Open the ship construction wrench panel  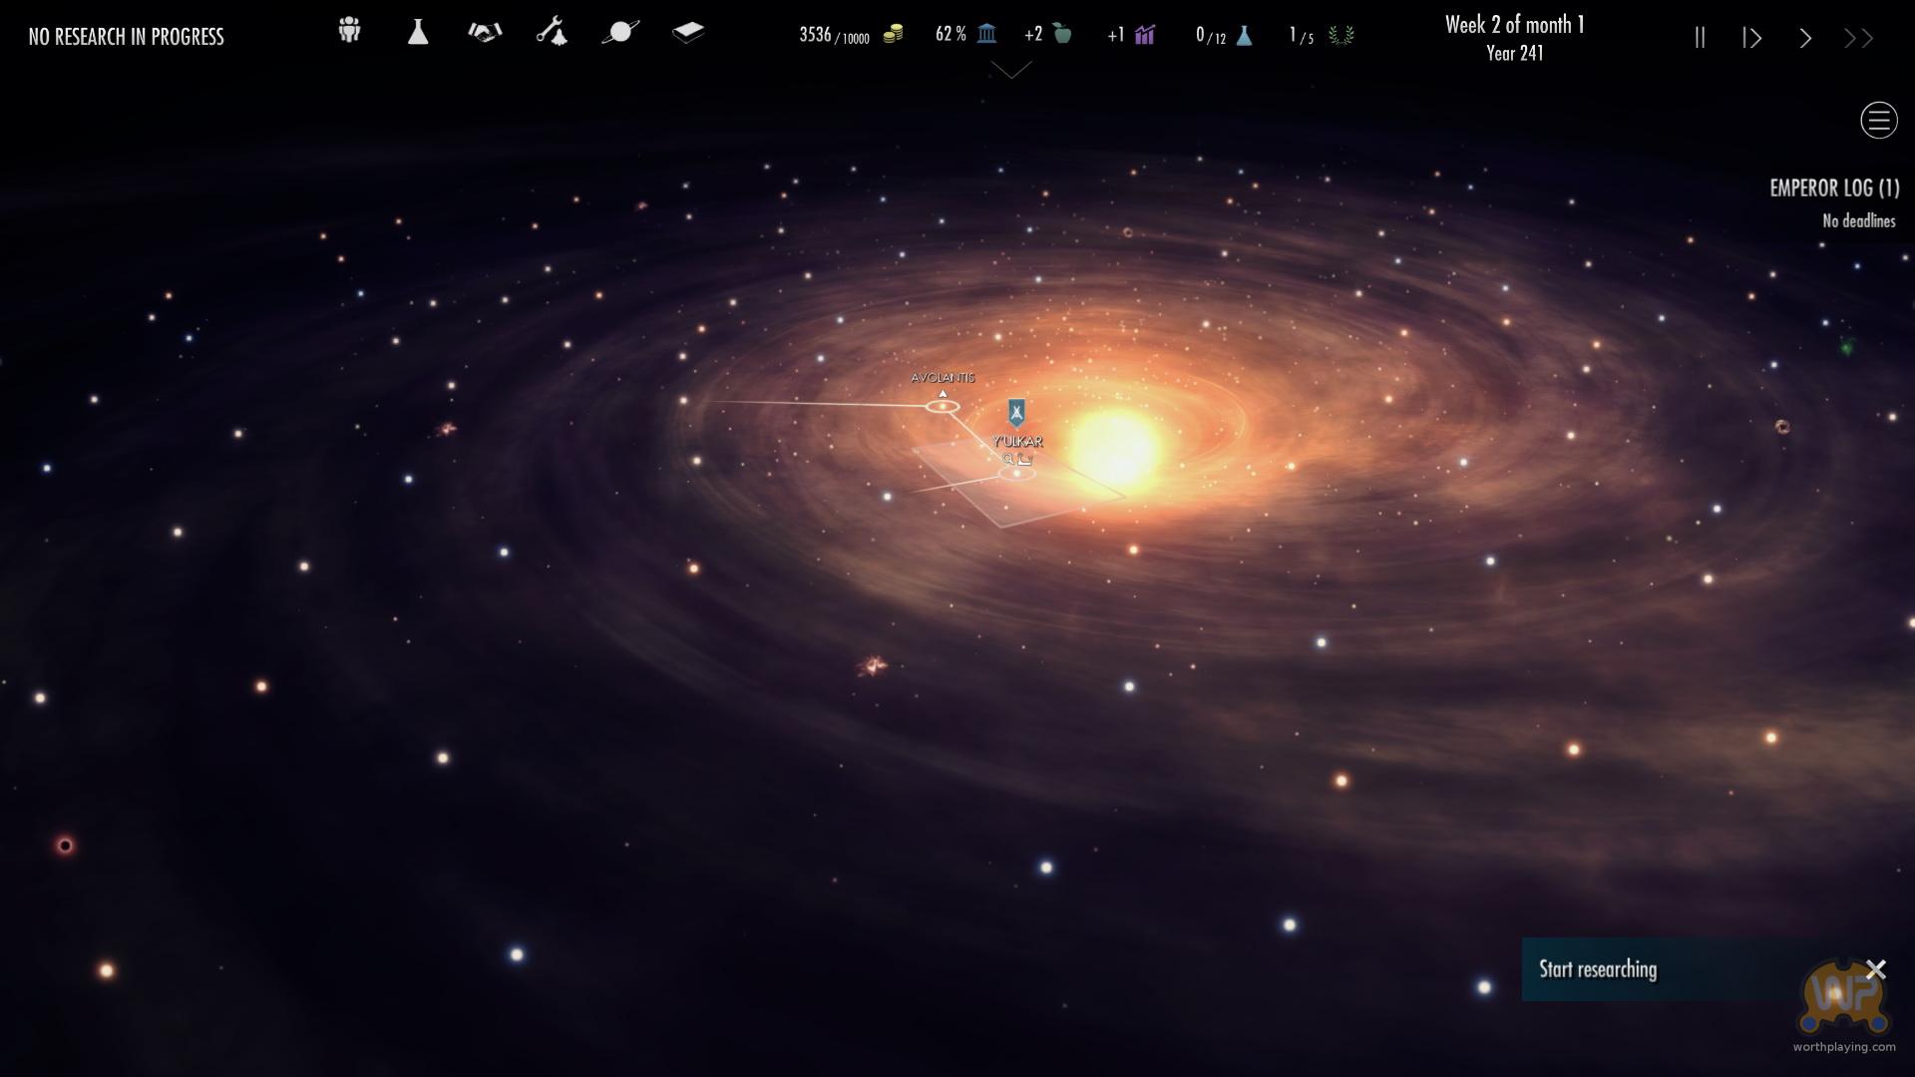coord(552,32)
